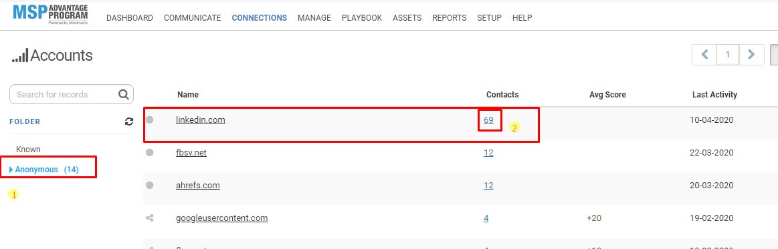Viewport: 778px width, 249px height.
Task: Click the 19-02-2020 last activity date
Action: pos(712,218)
